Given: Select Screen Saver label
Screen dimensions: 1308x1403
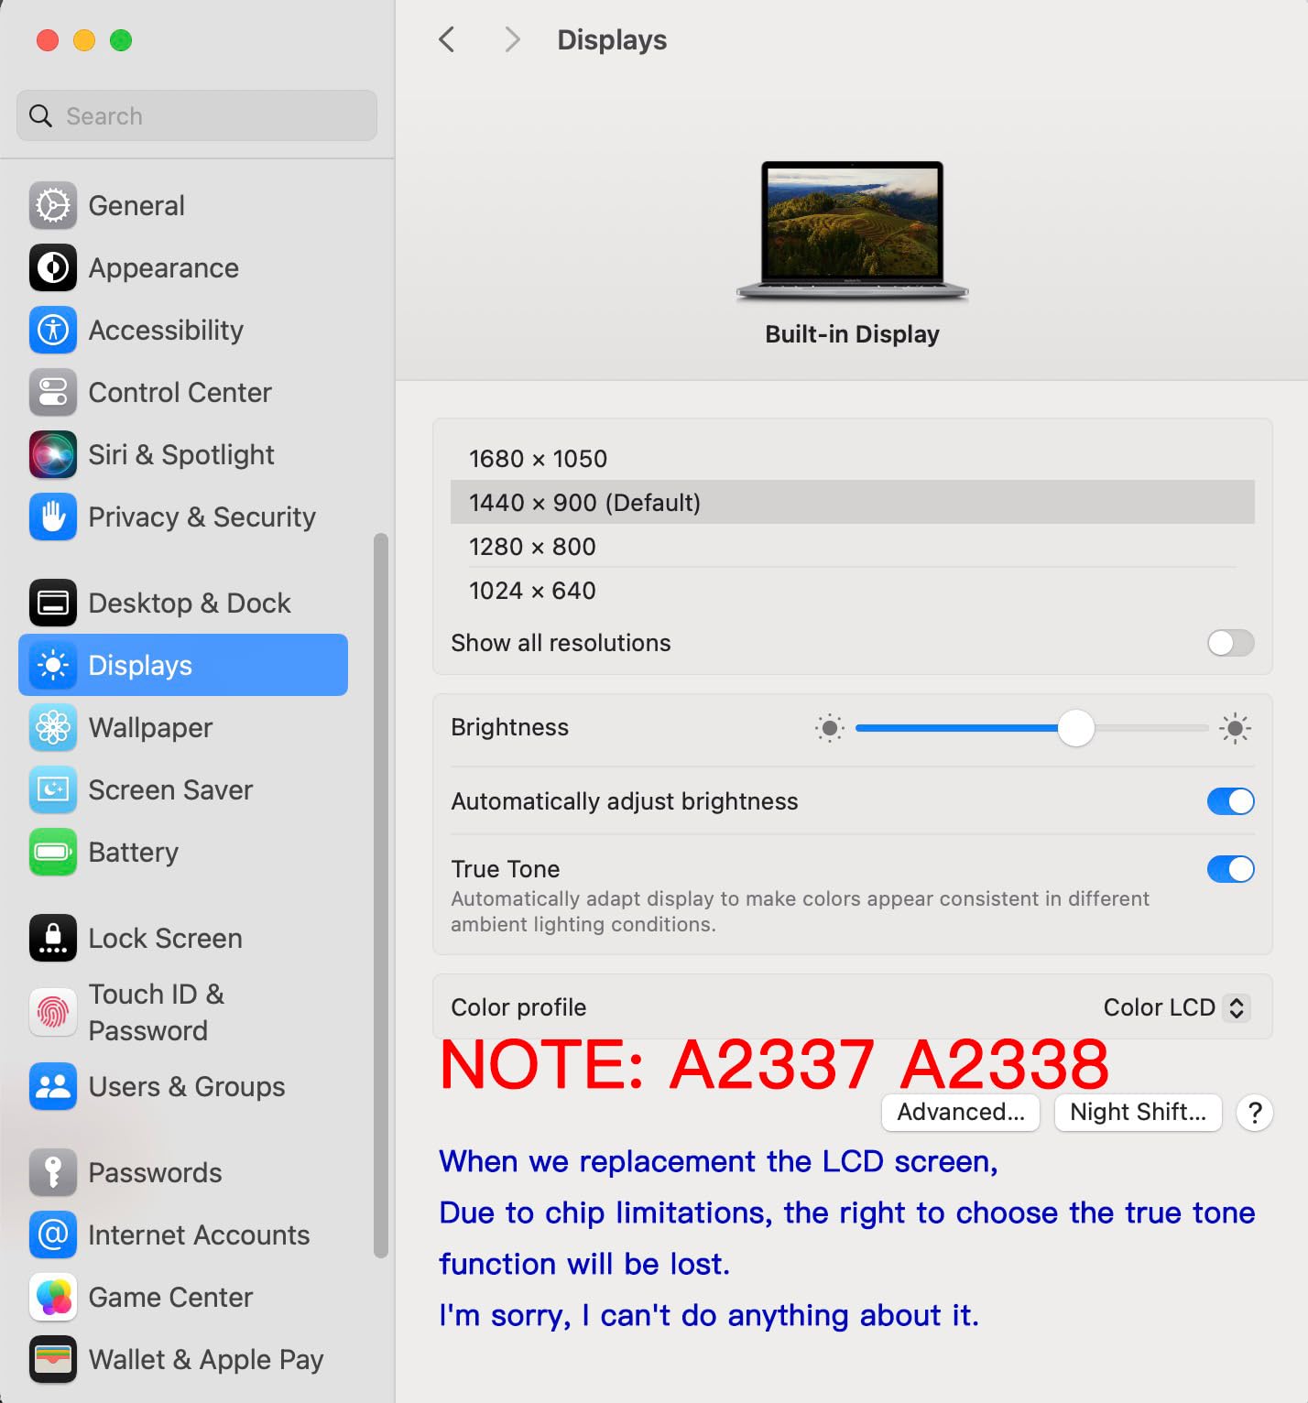Looking at the screenshot, I should [x=170, y=789].
